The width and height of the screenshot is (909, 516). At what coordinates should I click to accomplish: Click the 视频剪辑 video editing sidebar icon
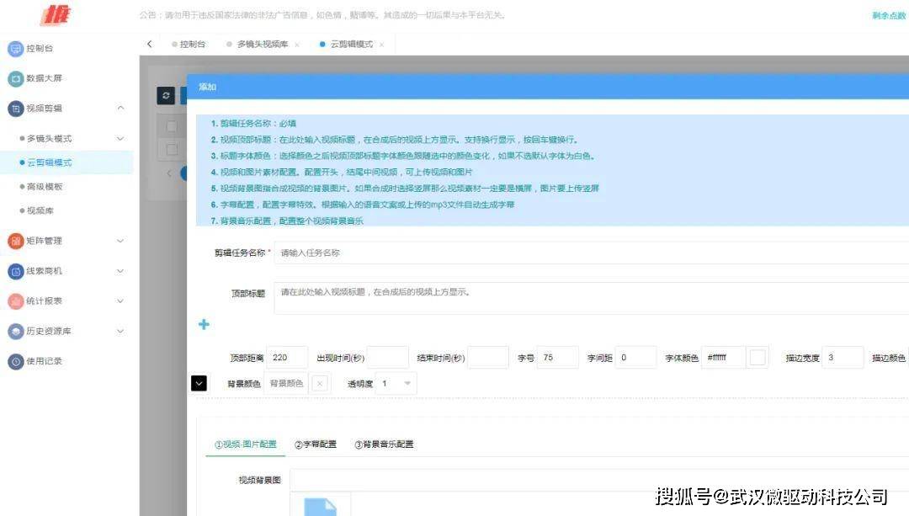click(x=17, y=108)
